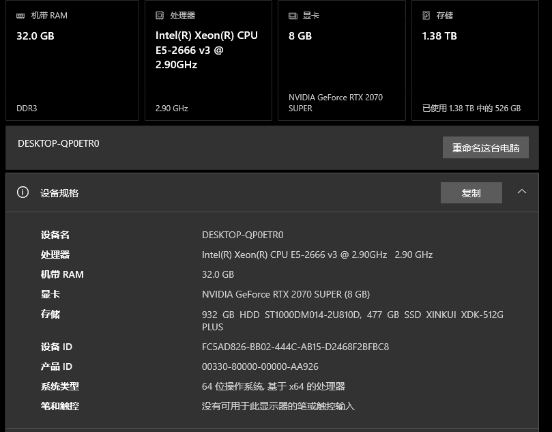The width and height of the screenshot is (552, 432).
Task: Click the 复制 copy button
Action: coord(471,192)
